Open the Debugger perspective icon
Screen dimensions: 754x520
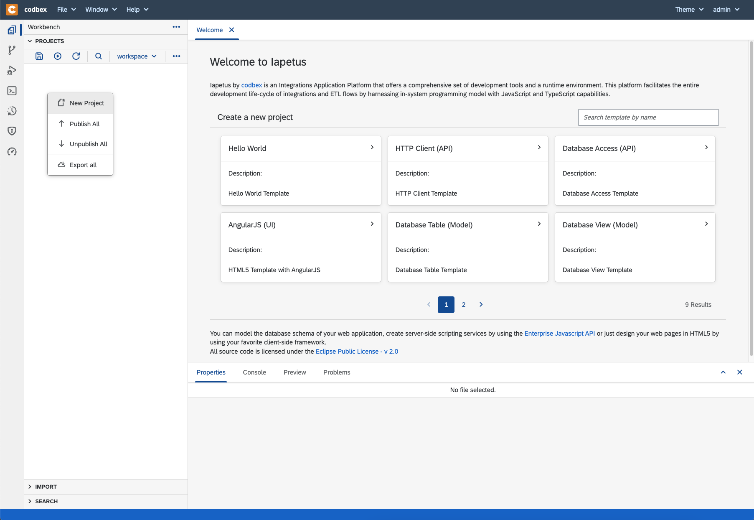pyautogui.click(x=12, y=71)
